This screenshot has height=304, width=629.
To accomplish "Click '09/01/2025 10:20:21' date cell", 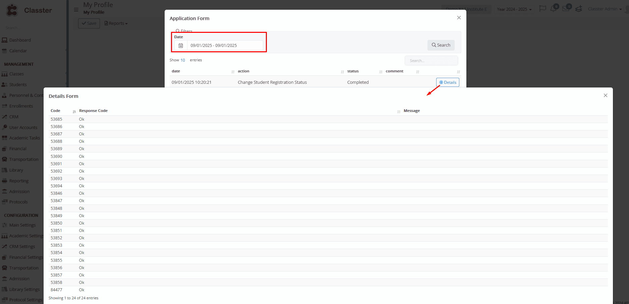I will pyautogui.click(x=191, y=82).
